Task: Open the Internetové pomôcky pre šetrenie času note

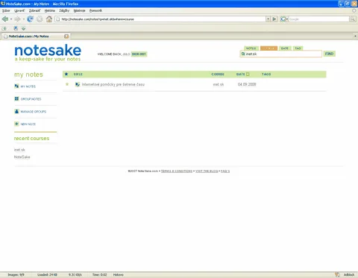Action: tap(113, 84)
